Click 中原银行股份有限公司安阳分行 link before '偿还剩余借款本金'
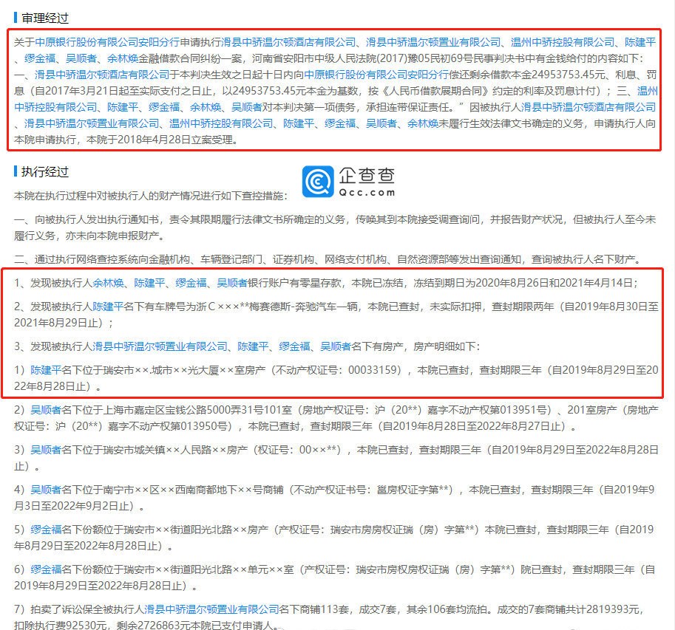This screenshot has height=630, width=675. tap(376, 75)
